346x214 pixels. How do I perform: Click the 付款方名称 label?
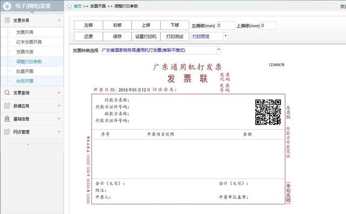tap(117, 100)
